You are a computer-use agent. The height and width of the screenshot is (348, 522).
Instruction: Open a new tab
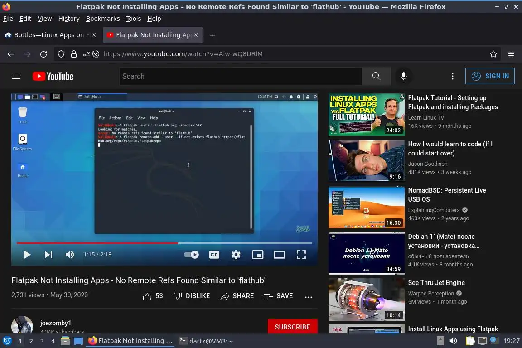point(213,35)
